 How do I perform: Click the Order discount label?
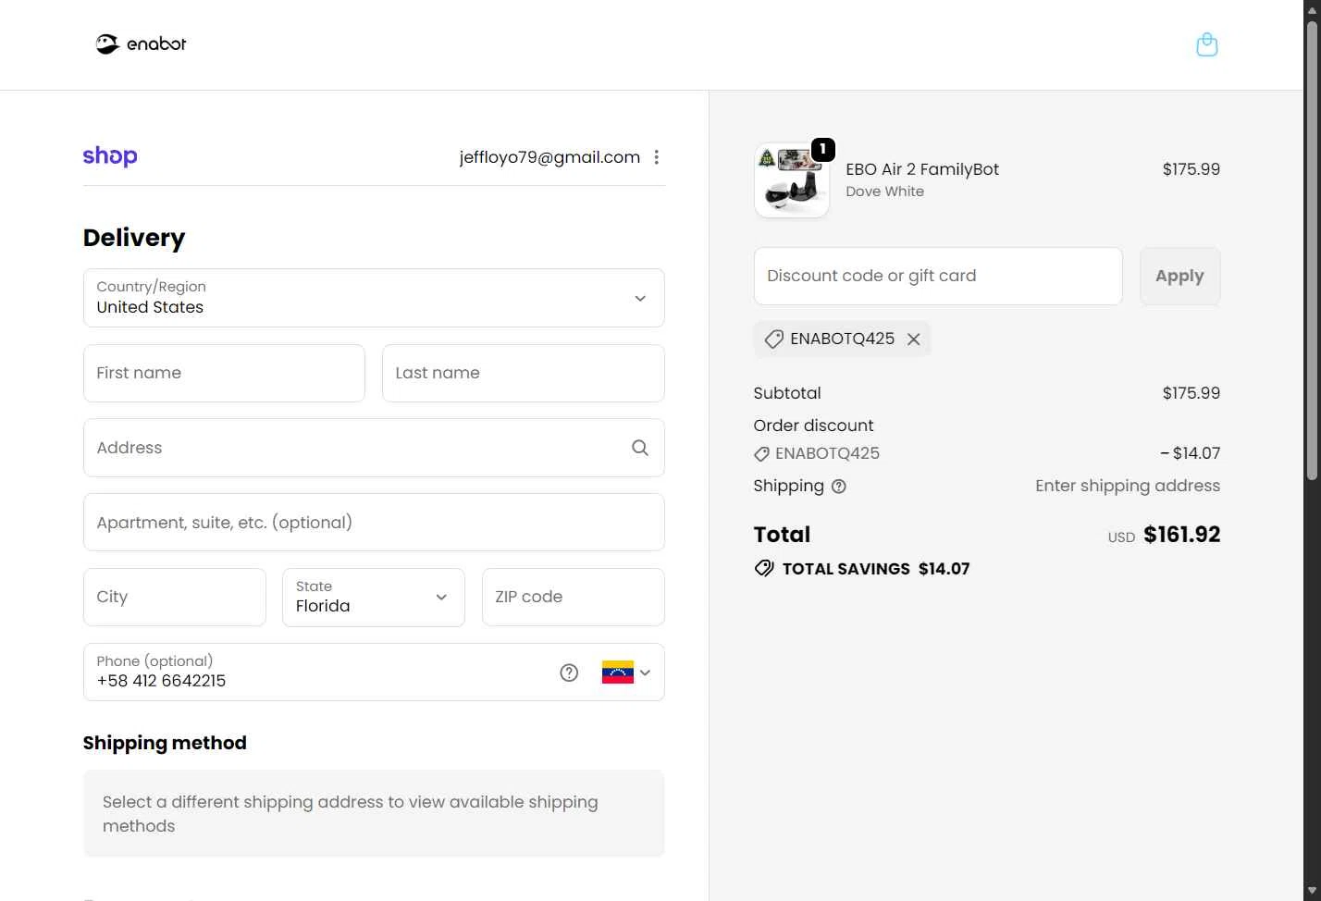click(x=813, y=426)
